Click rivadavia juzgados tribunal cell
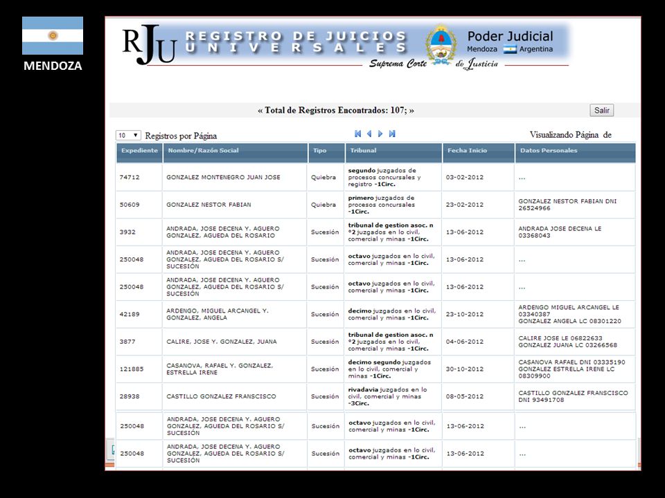665x498 pixels. click(393, 397)
